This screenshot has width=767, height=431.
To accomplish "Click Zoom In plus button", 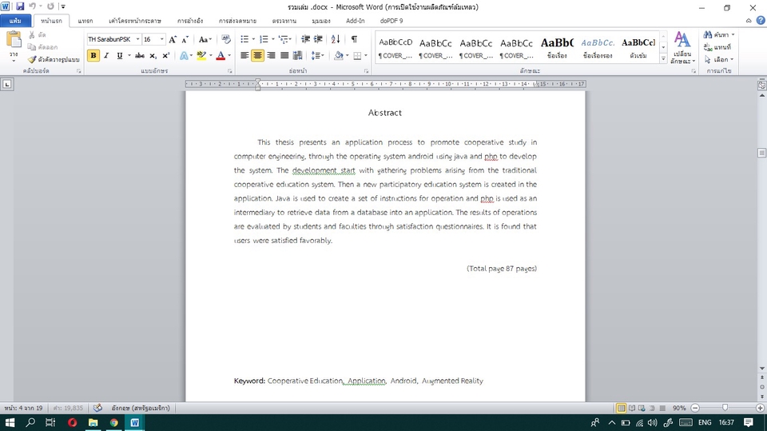I will click(760, 408).
